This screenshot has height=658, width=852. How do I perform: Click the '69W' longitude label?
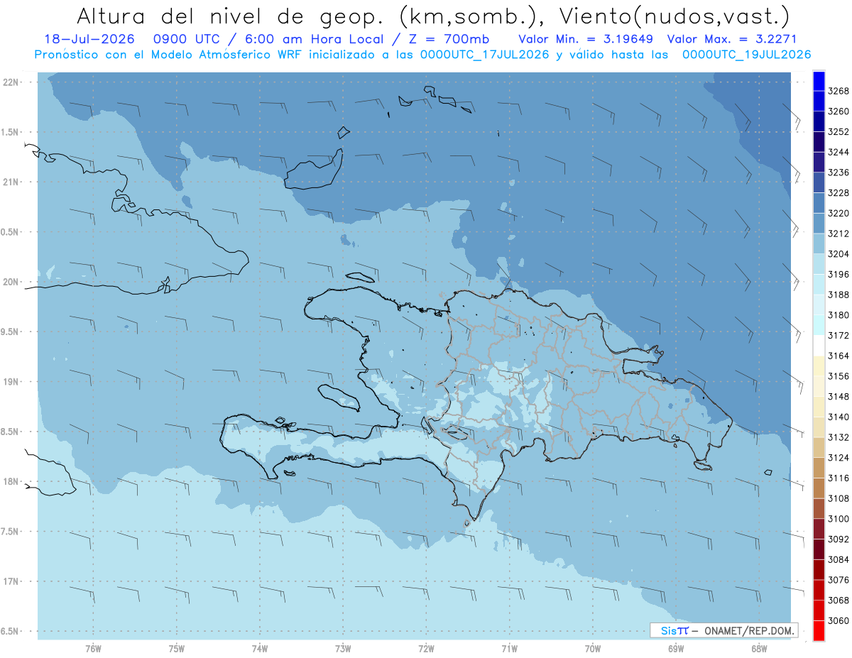coord(676,648)
